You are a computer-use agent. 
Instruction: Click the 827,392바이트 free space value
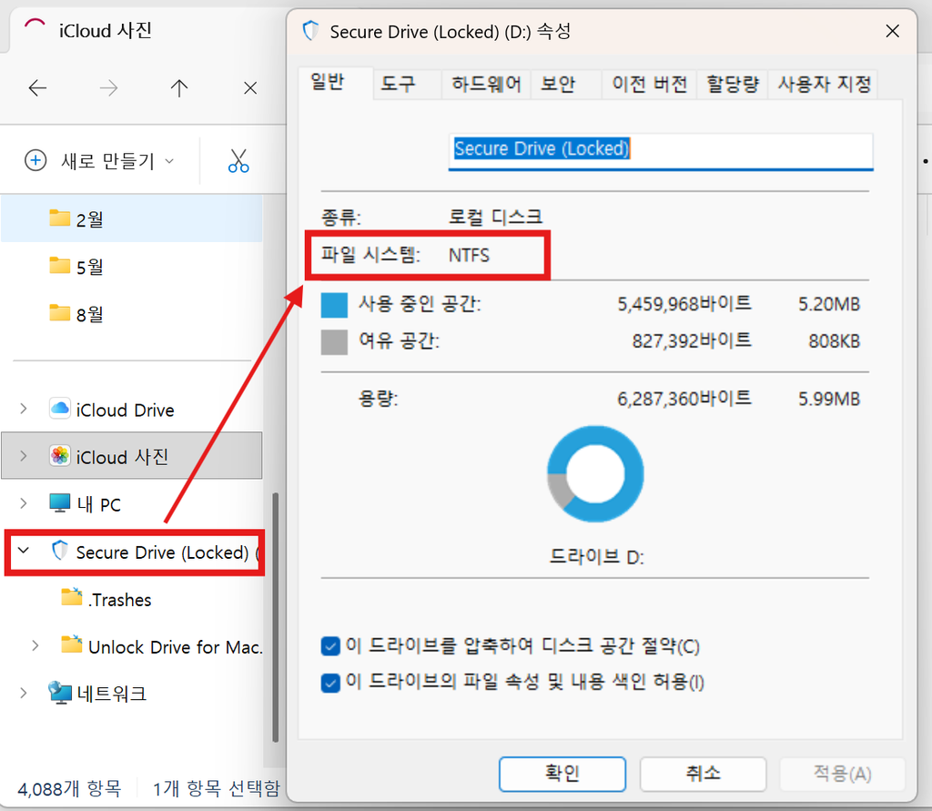692,340
